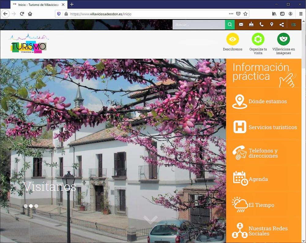Open "Descúbrenos" via the eye icon
This screenshot has width=306, height=243.
pyautogui.click(x=233, y=39)
